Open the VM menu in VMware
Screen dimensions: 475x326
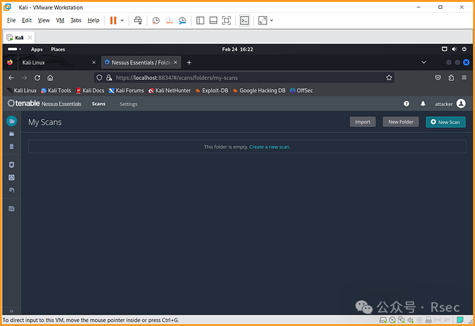click(x=60, y=20)
